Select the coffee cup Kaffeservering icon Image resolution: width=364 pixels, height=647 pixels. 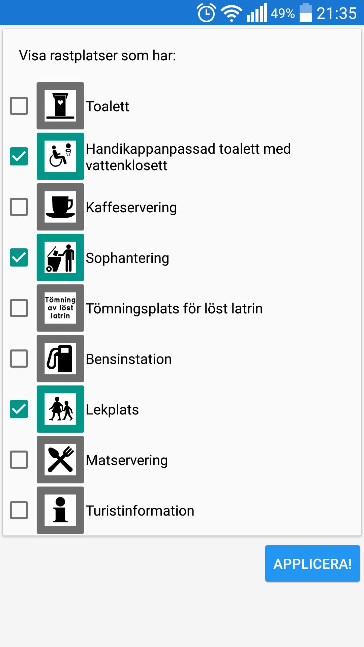(60, 207)
